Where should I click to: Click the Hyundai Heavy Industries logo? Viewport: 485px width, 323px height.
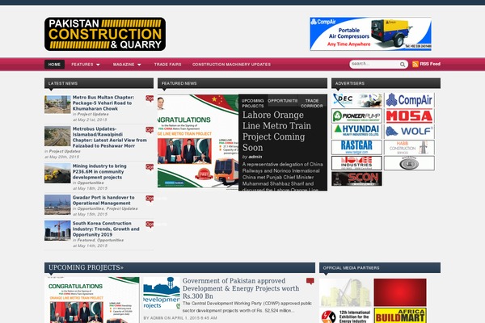[356, 132]
